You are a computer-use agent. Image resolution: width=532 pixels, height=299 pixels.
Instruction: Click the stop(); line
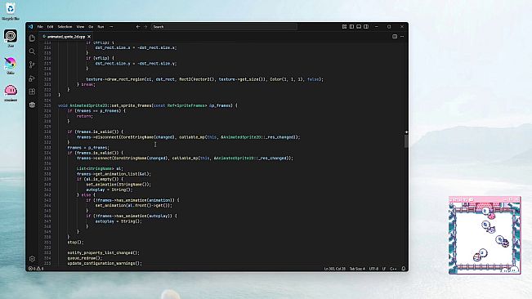(75, 242)
